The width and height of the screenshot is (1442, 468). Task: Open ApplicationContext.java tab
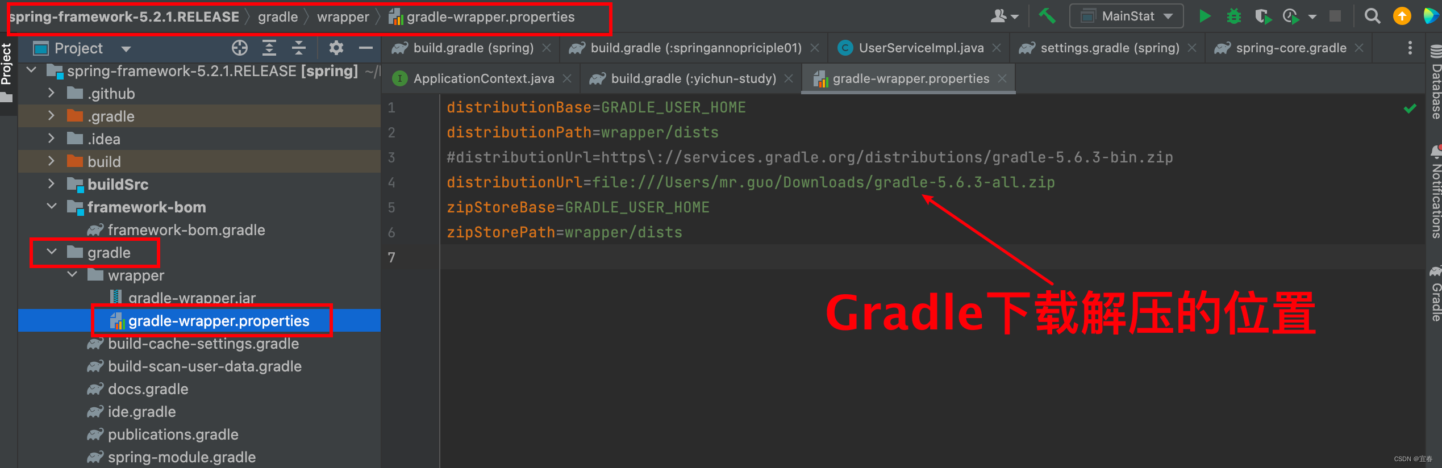tap(484, 79)
